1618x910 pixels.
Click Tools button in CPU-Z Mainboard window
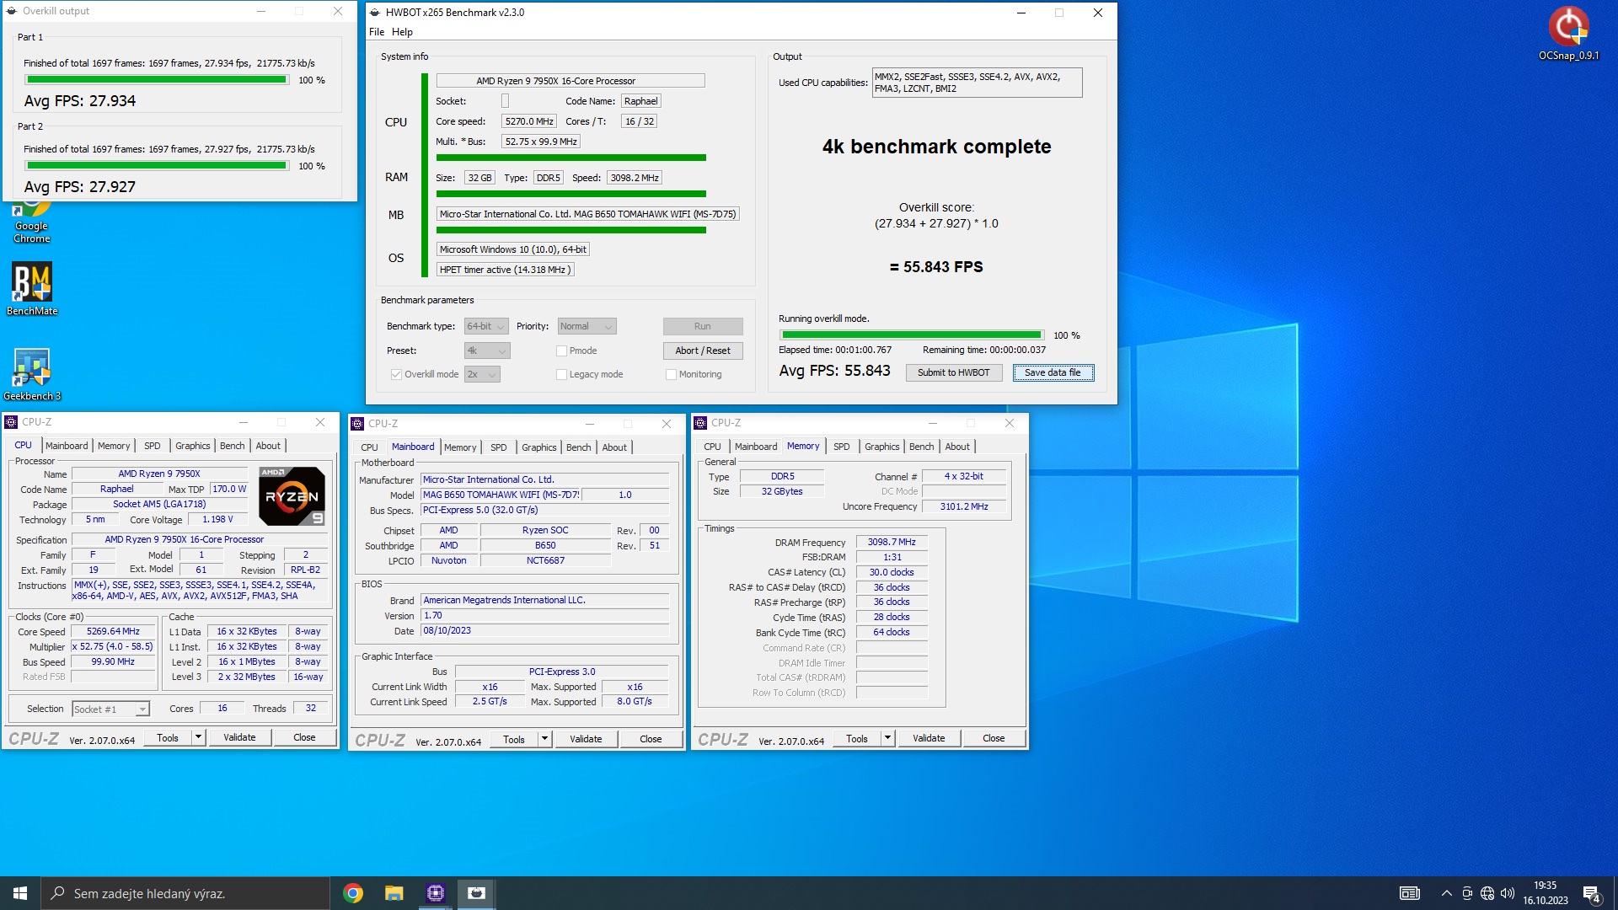pos(514,739)
